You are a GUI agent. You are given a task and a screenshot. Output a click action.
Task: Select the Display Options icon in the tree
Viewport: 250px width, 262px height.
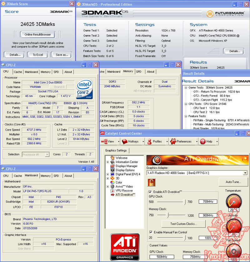pyautogui.click(x=112, y=170)
